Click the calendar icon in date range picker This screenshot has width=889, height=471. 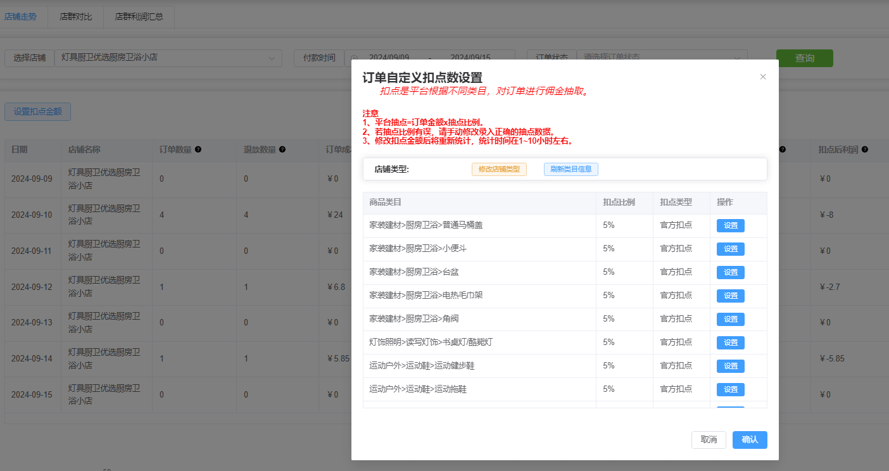tap(355, 58)
